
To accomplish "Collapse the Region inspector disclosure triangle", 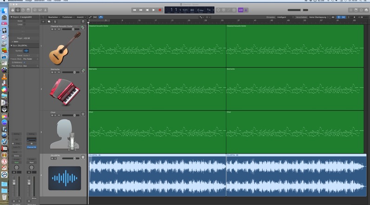I will click(x=11, y=17).
